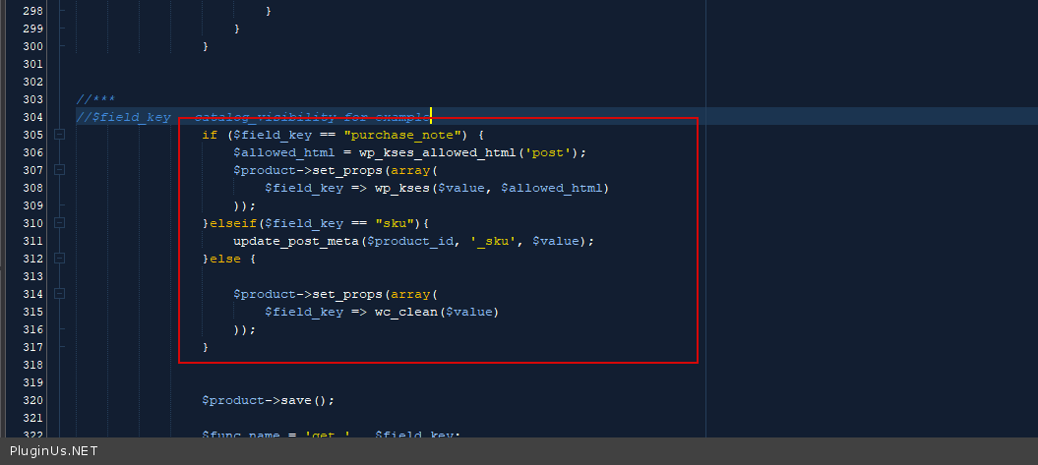1038x465 pixels.
Task: Click the PluginUs.NET label at bottom
Action: tap(50, 451)
